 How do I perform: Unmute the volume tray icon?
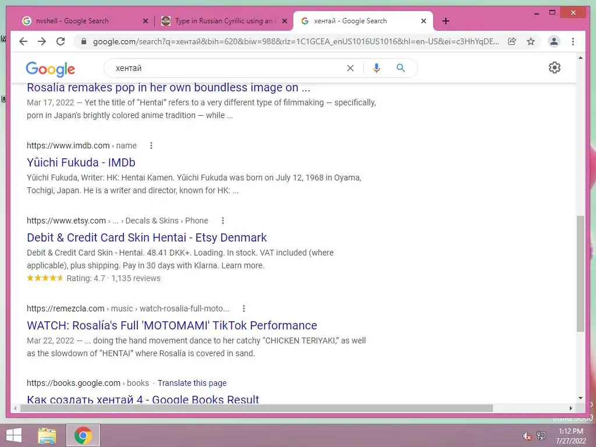[527, 436]
